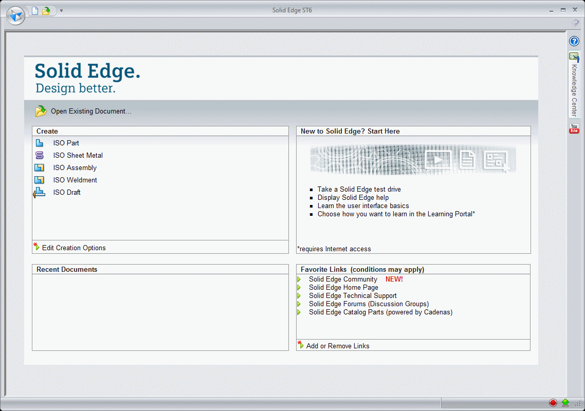Go to Solid Edge Home Page

tap(343, 287)
